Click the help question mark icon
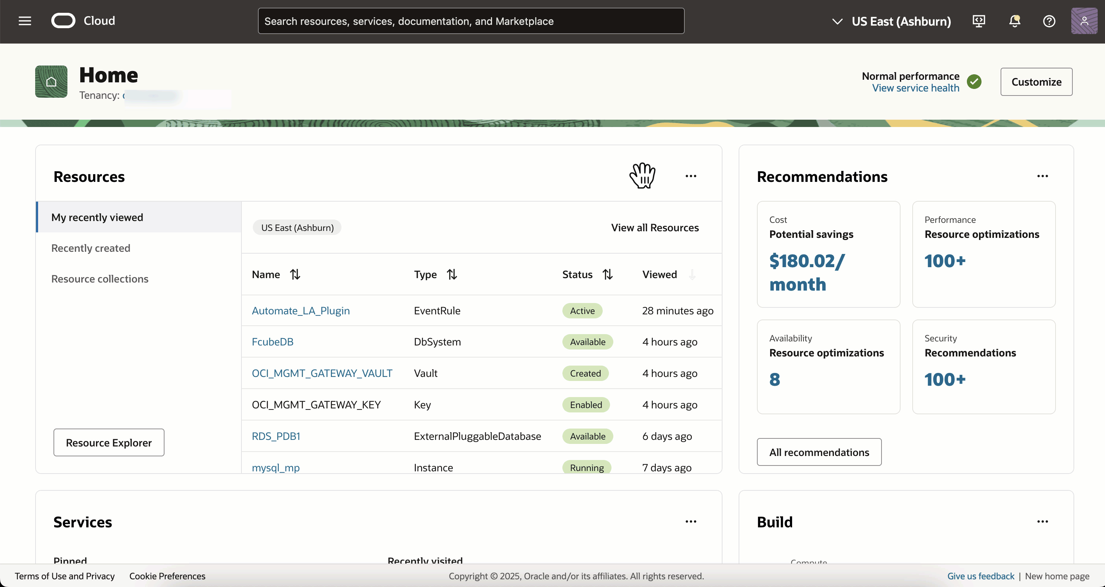1105x587 pixels. pyautogui.click(x=1049, y=21)
